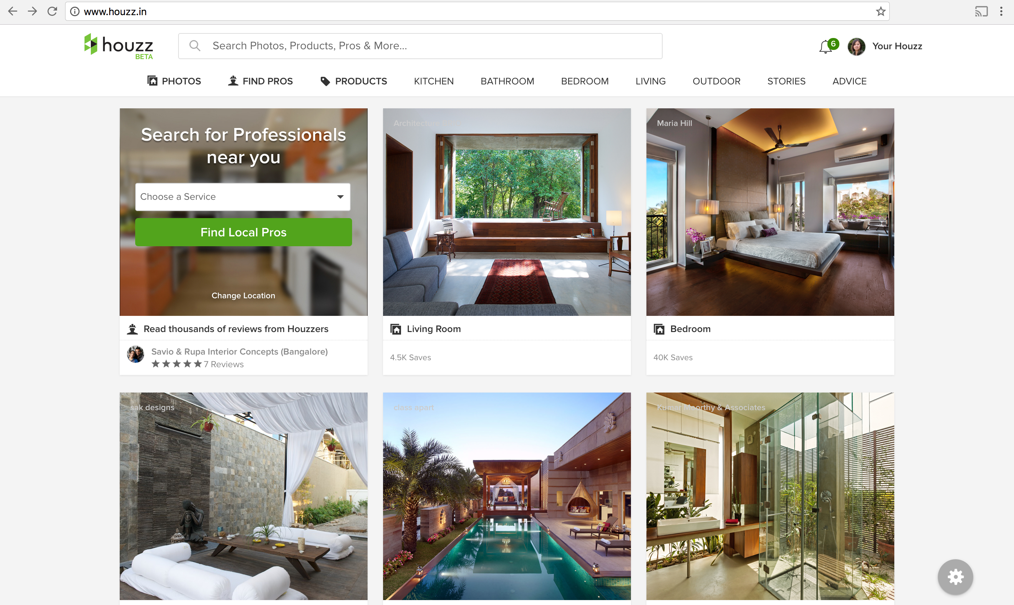Image resolution: width=1014 pixels, height=605 pixels.
Task: Open the floating settings gear button
Action: pyautogui.click(x=955, y=577)
